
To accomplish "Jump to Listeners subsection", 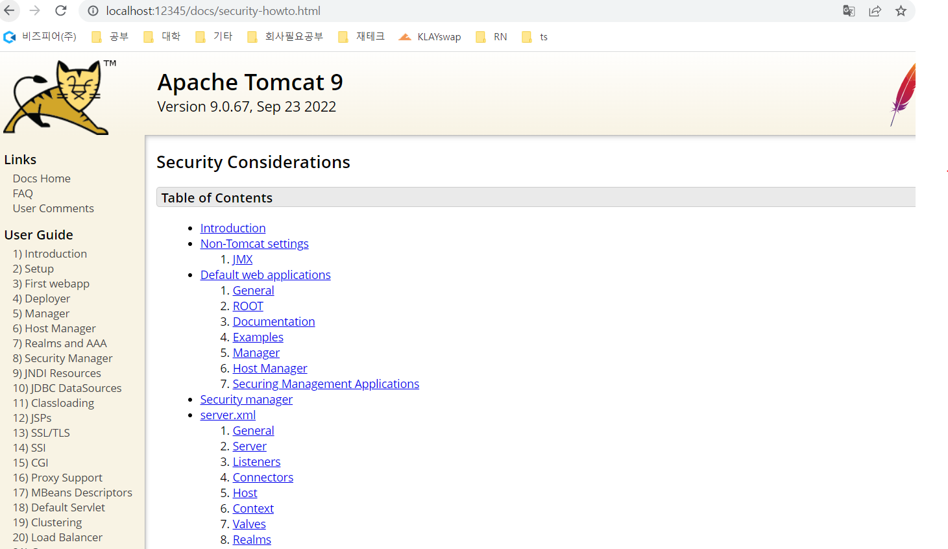I will [x=257, y=462].
